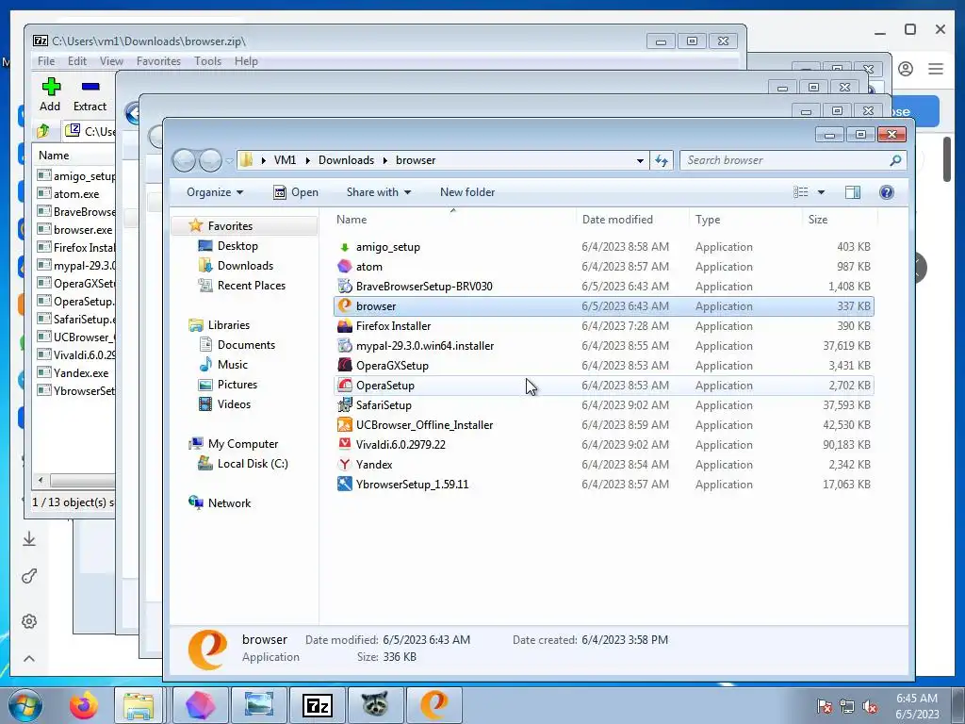Expand the VM1 breadcrumb arrow
Viewport: 965px width, 724px height.
click(x=308, y=160)
